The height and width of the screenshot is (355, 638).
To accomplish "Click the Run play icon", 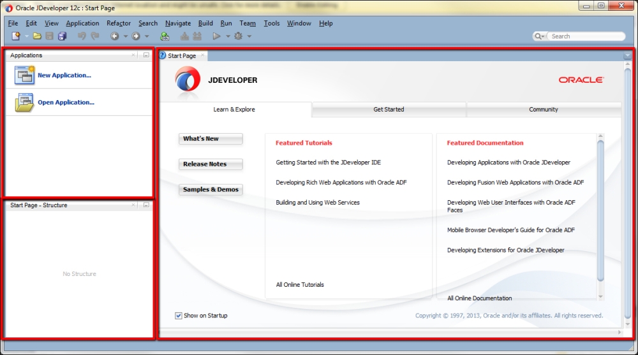I will (x=216, y=36).
